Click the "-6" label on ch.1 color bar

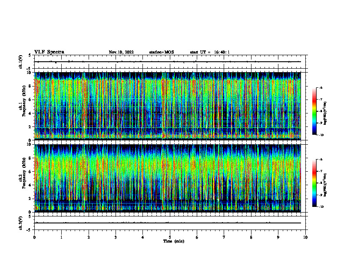coord(321,88)
